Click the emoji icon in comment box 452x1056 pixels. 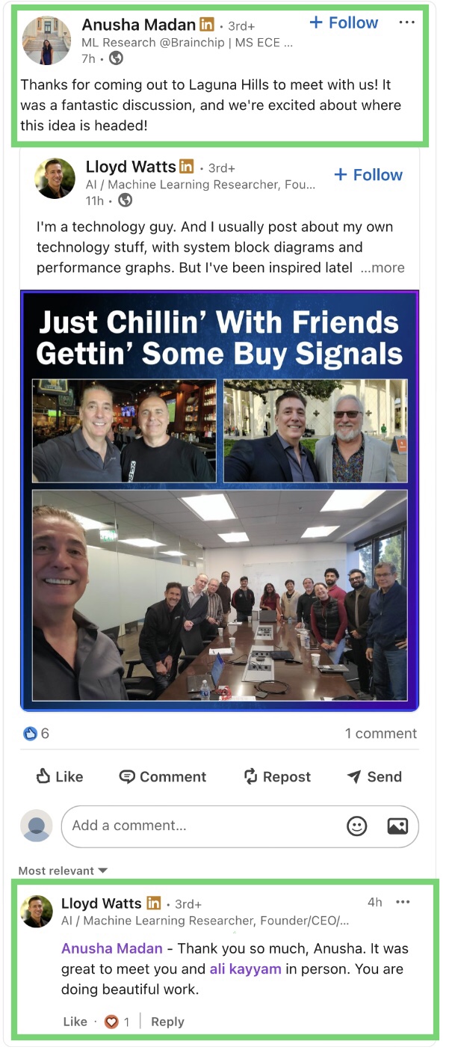pyautogui.click(x=357, y=826)
